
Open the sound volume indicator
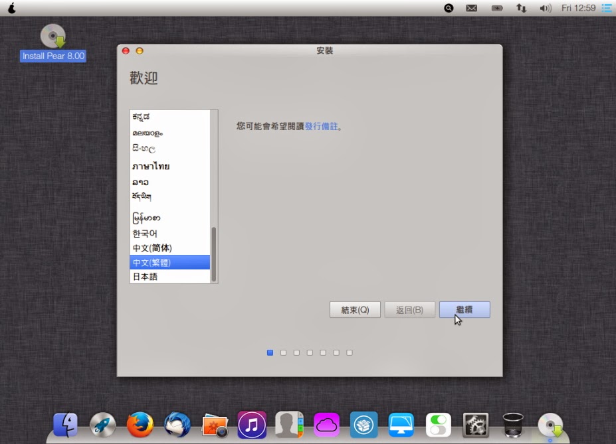546,8
